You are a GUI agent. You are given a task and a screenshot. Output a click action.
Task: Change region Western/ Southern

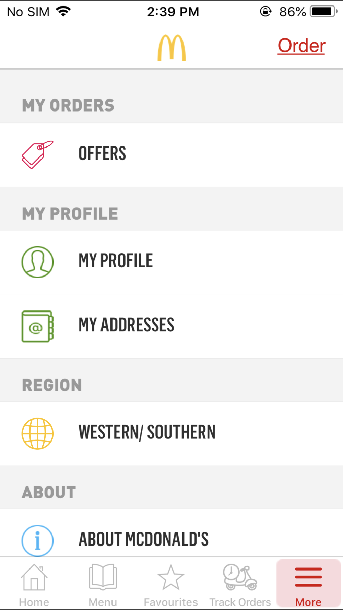171,434
